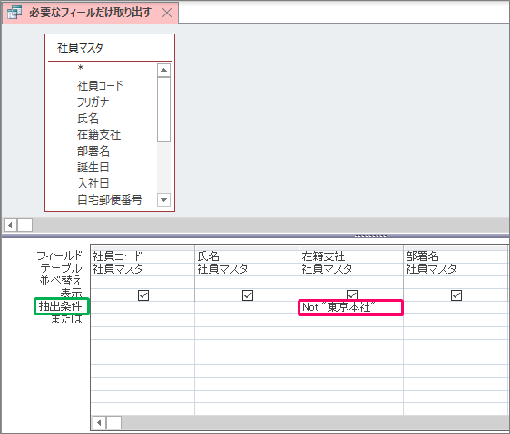510x434 pixels.
Task: Click upper pane scroll left arrow
Action: pos(10,225)
